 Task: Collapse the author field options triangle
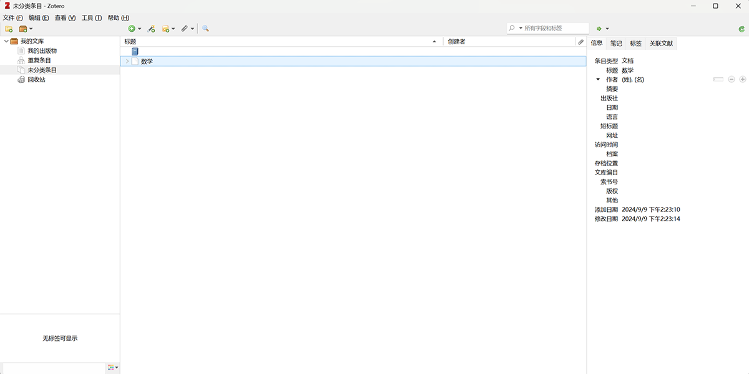[597, 79]
